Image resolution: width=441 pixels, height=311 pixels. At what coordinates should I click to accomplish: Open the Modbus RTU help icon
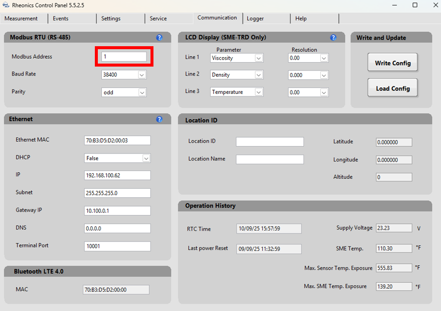pos(159,37)
